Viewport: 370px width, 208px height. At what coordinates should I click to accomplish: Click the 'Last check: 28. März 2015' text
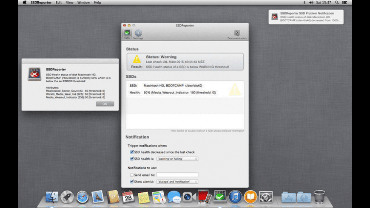[x=175, y=62]
